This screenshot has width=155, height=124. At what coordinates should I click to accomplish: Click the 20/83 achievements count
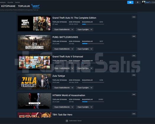[101, 99]
